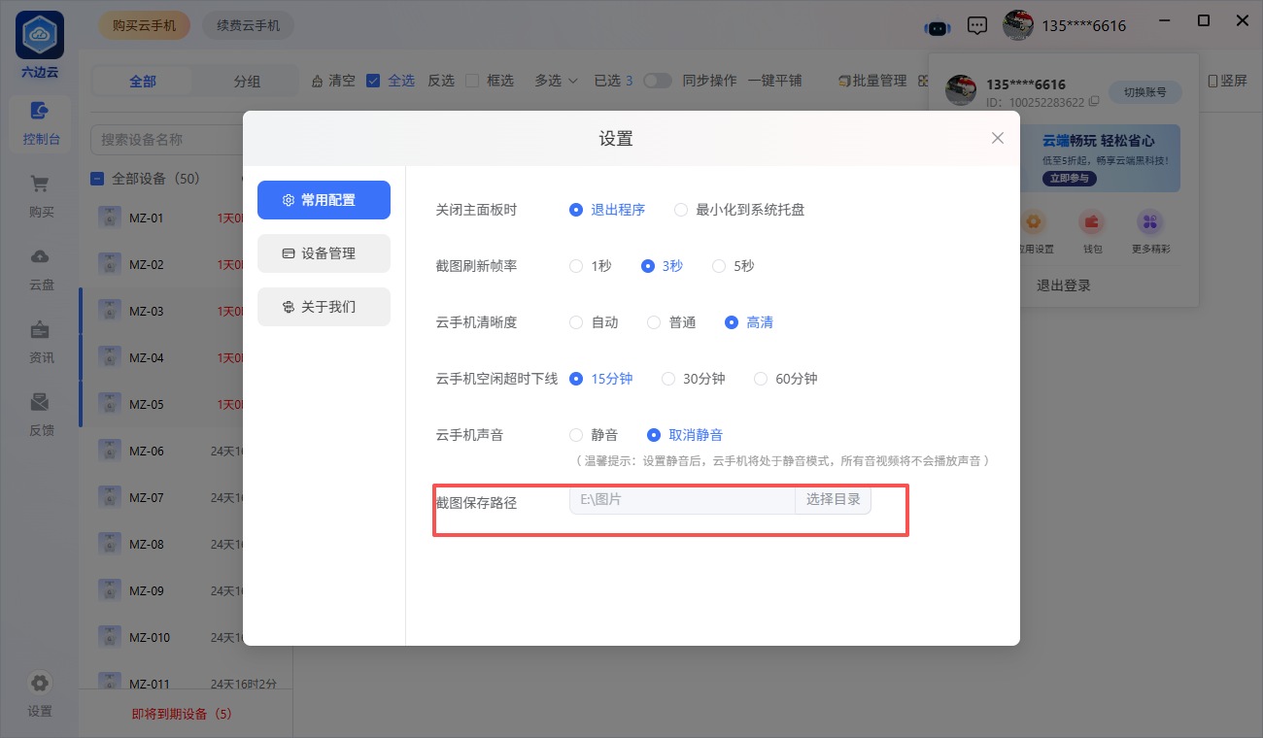Viewport: 1263px width, 738px height.
Task: Toggle the 同步操作 switch
Action: pyautogui.click(x=658, y=81)
